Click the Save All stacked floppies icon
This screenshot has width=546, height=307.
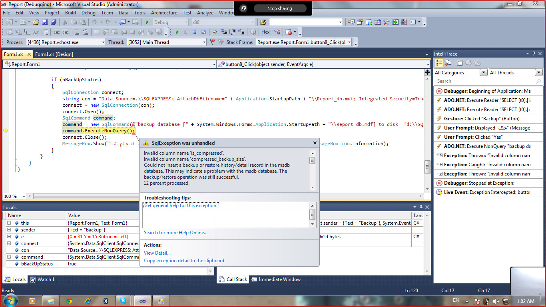coord(53,22)
